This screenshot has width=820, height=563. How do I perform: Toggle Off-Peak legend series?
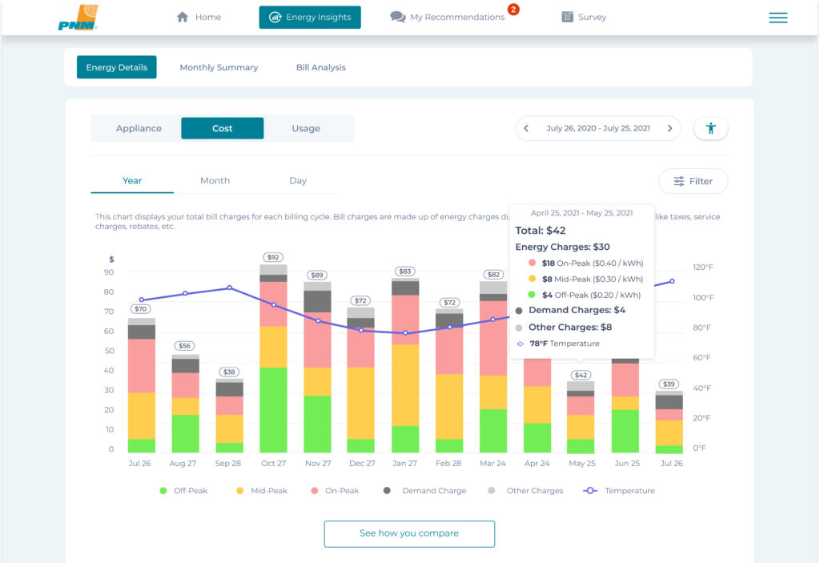pyautogui.click(x=183, y=490)
